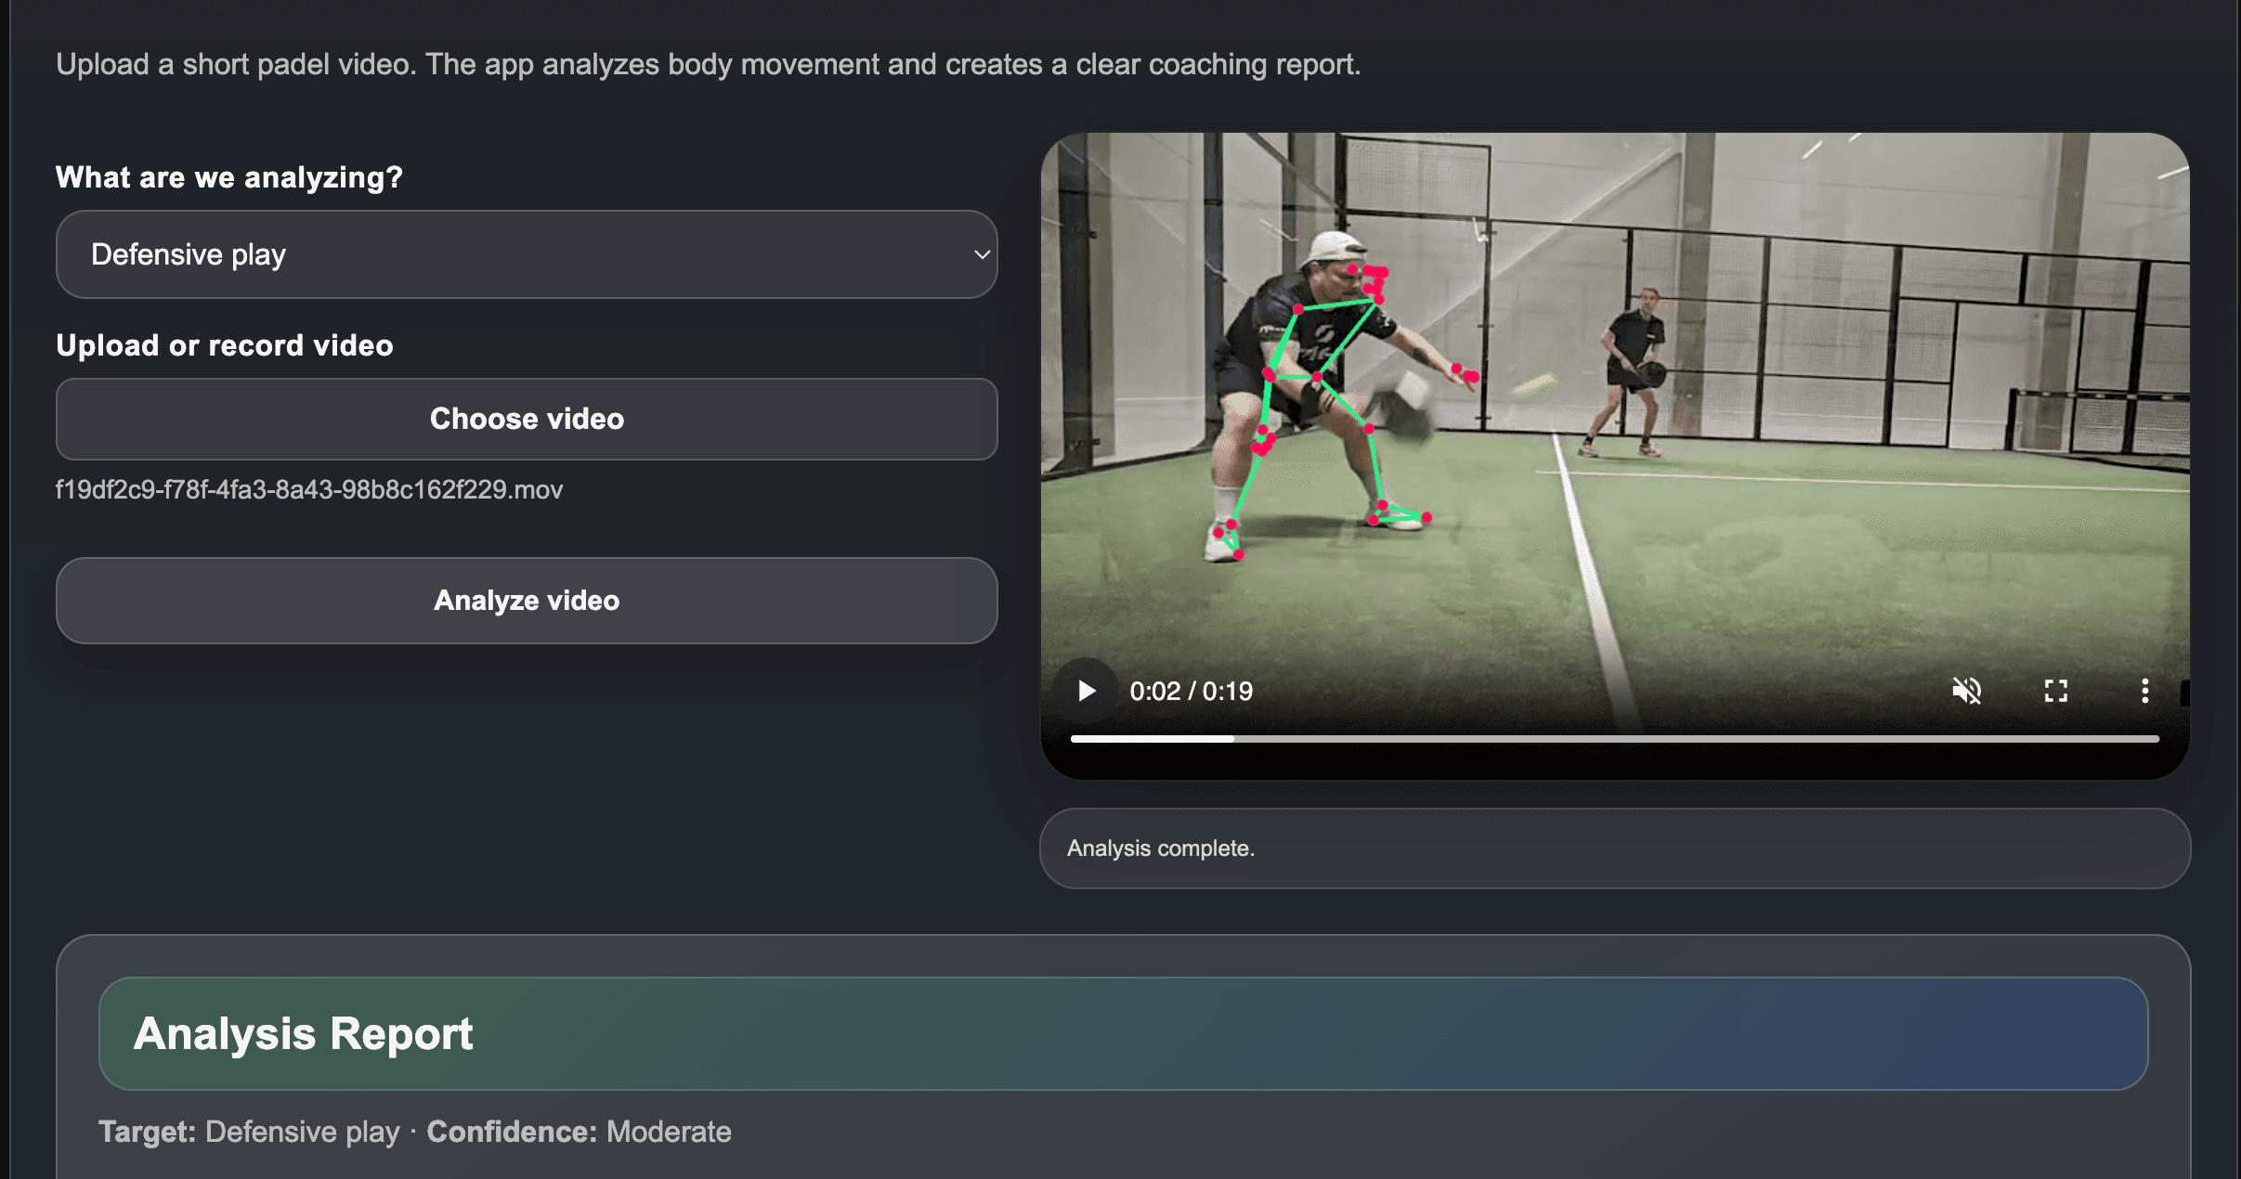
Task: Click the Analysis Report header
Action: click(1123, 1033)
